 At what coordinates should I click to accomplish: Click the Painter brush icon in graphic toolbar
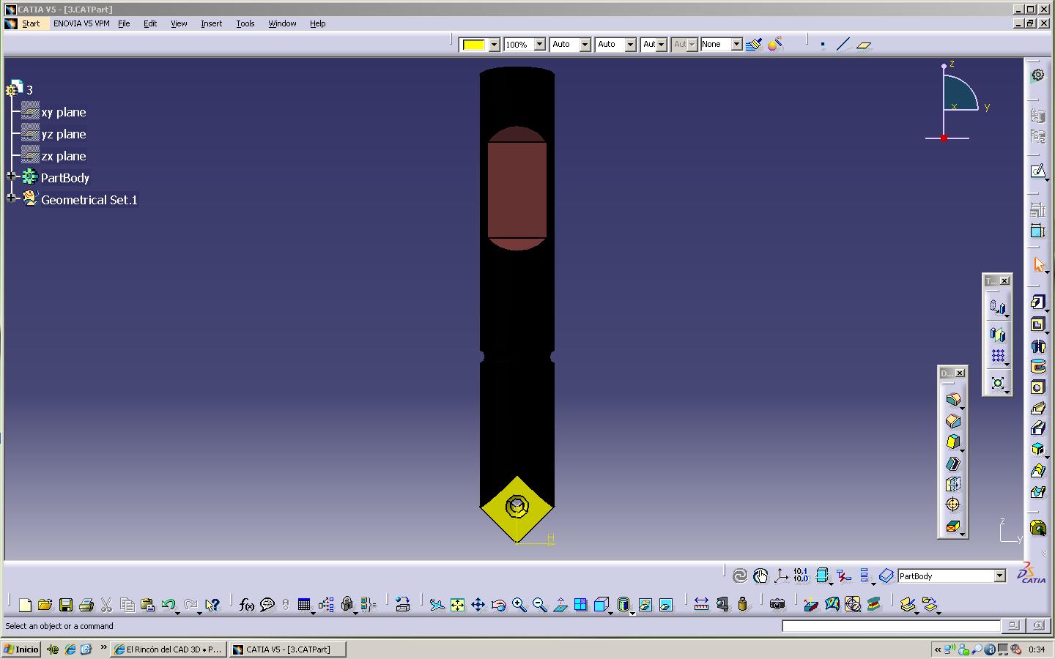[754, 45]
